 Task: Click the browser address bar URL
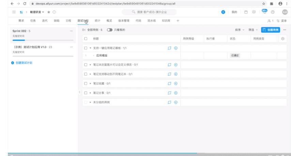coord(105,4)
